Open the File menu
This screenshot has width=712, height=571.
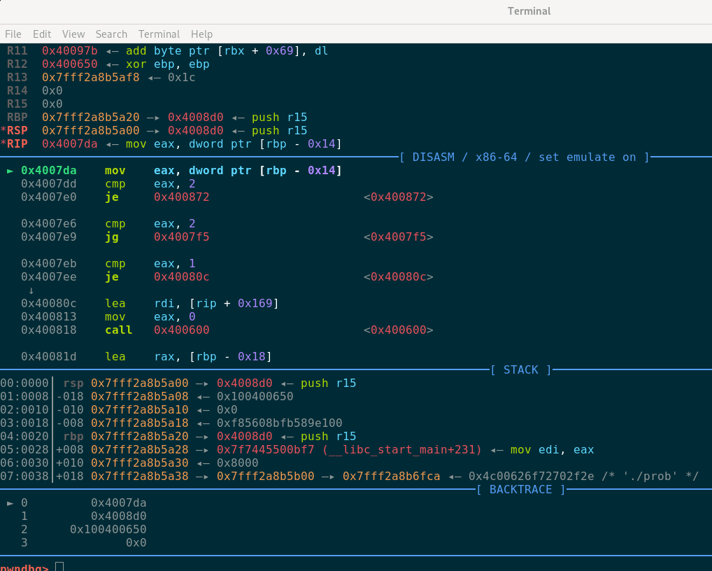click(13, 34)
